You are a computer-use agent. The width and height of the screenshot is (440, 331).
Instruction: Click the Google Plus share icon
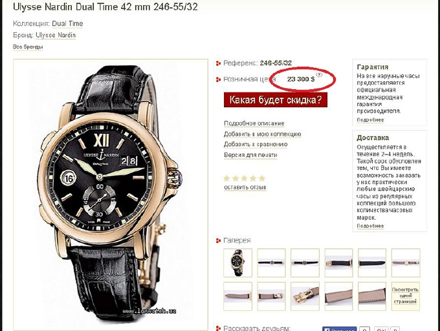pos(380,329)
